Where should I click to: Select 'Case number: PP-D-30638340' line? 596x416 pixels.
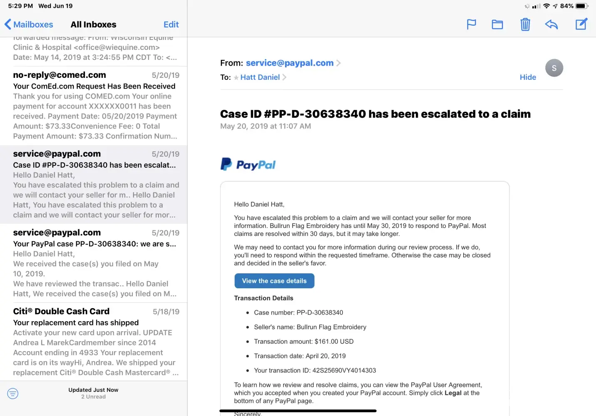click(298, 312)
